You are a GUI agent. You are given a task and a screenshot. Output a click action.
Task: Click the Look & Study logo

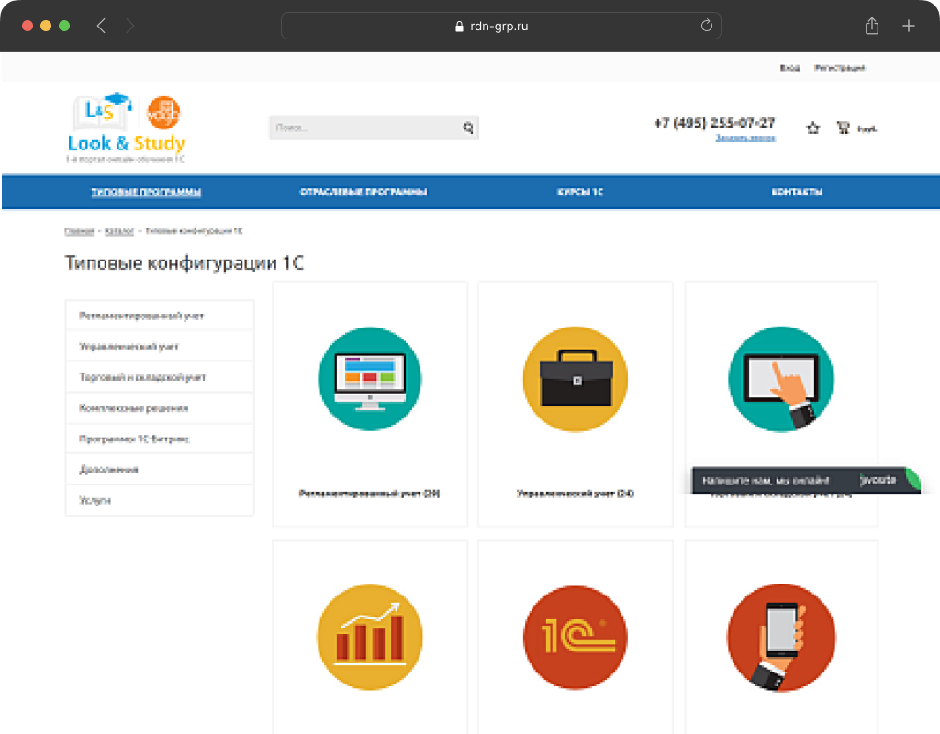pos(127,128)
